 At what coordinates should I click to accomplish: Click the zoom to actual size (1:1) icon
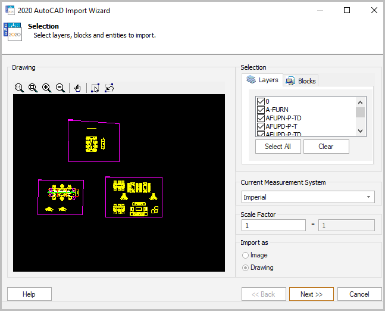[19, 88]
